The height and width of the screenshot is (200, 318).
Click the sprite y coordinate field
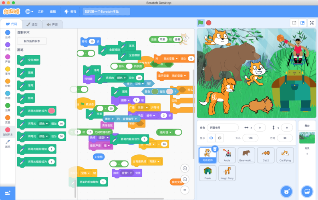click(x=287, y=128)
